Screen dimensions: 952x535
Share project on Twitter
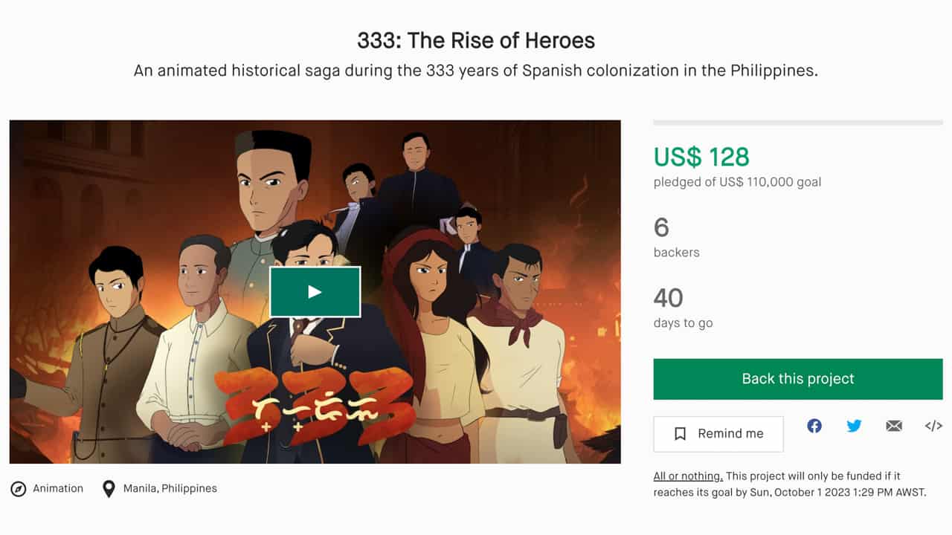(x=854, y=426)
